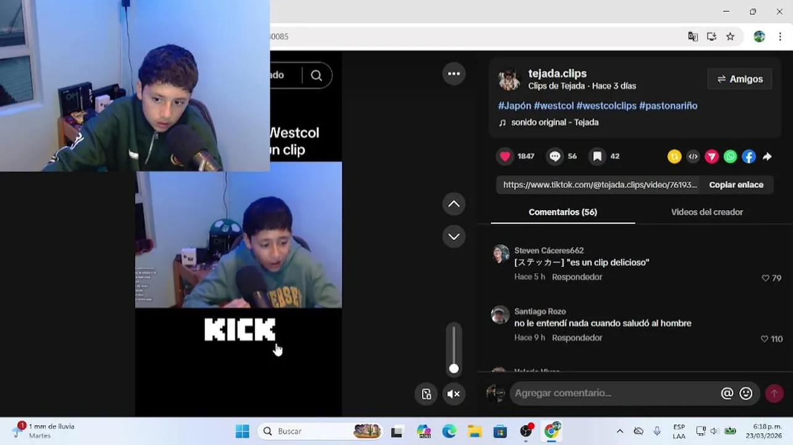This screenshot has width=793, height=445.
Task: Select the Comentarios (56) tab
Action: [x=563, y=212]
